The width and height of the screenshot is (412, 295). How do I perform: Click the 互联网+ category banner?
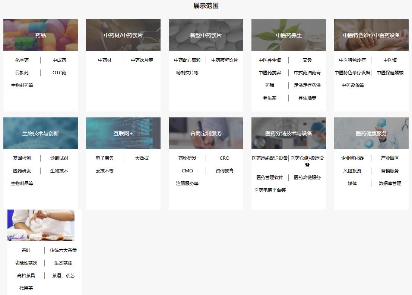click(123, 133)
